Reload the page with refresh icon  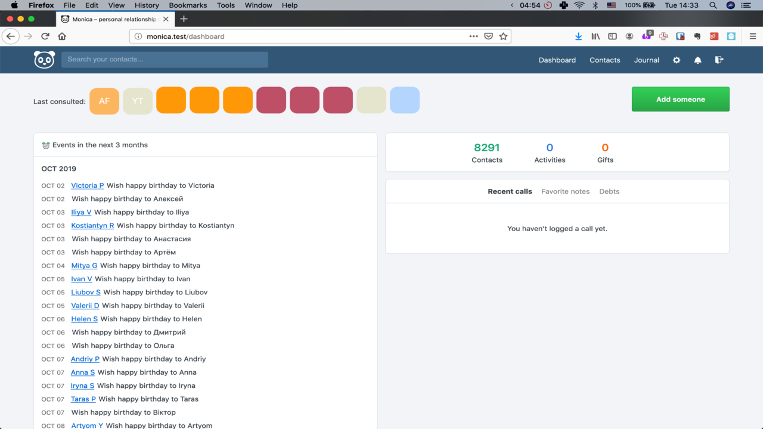(45, 36)
